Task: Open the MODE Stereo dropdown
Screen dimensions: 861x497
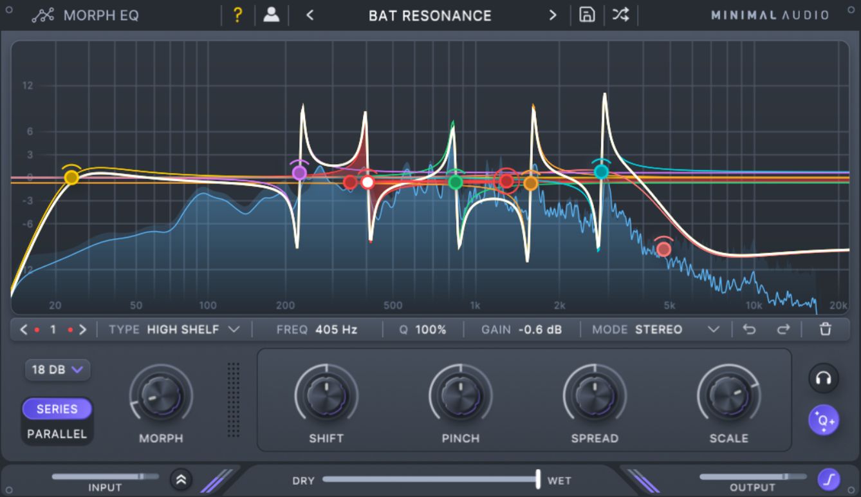Action: coord(656,330)
